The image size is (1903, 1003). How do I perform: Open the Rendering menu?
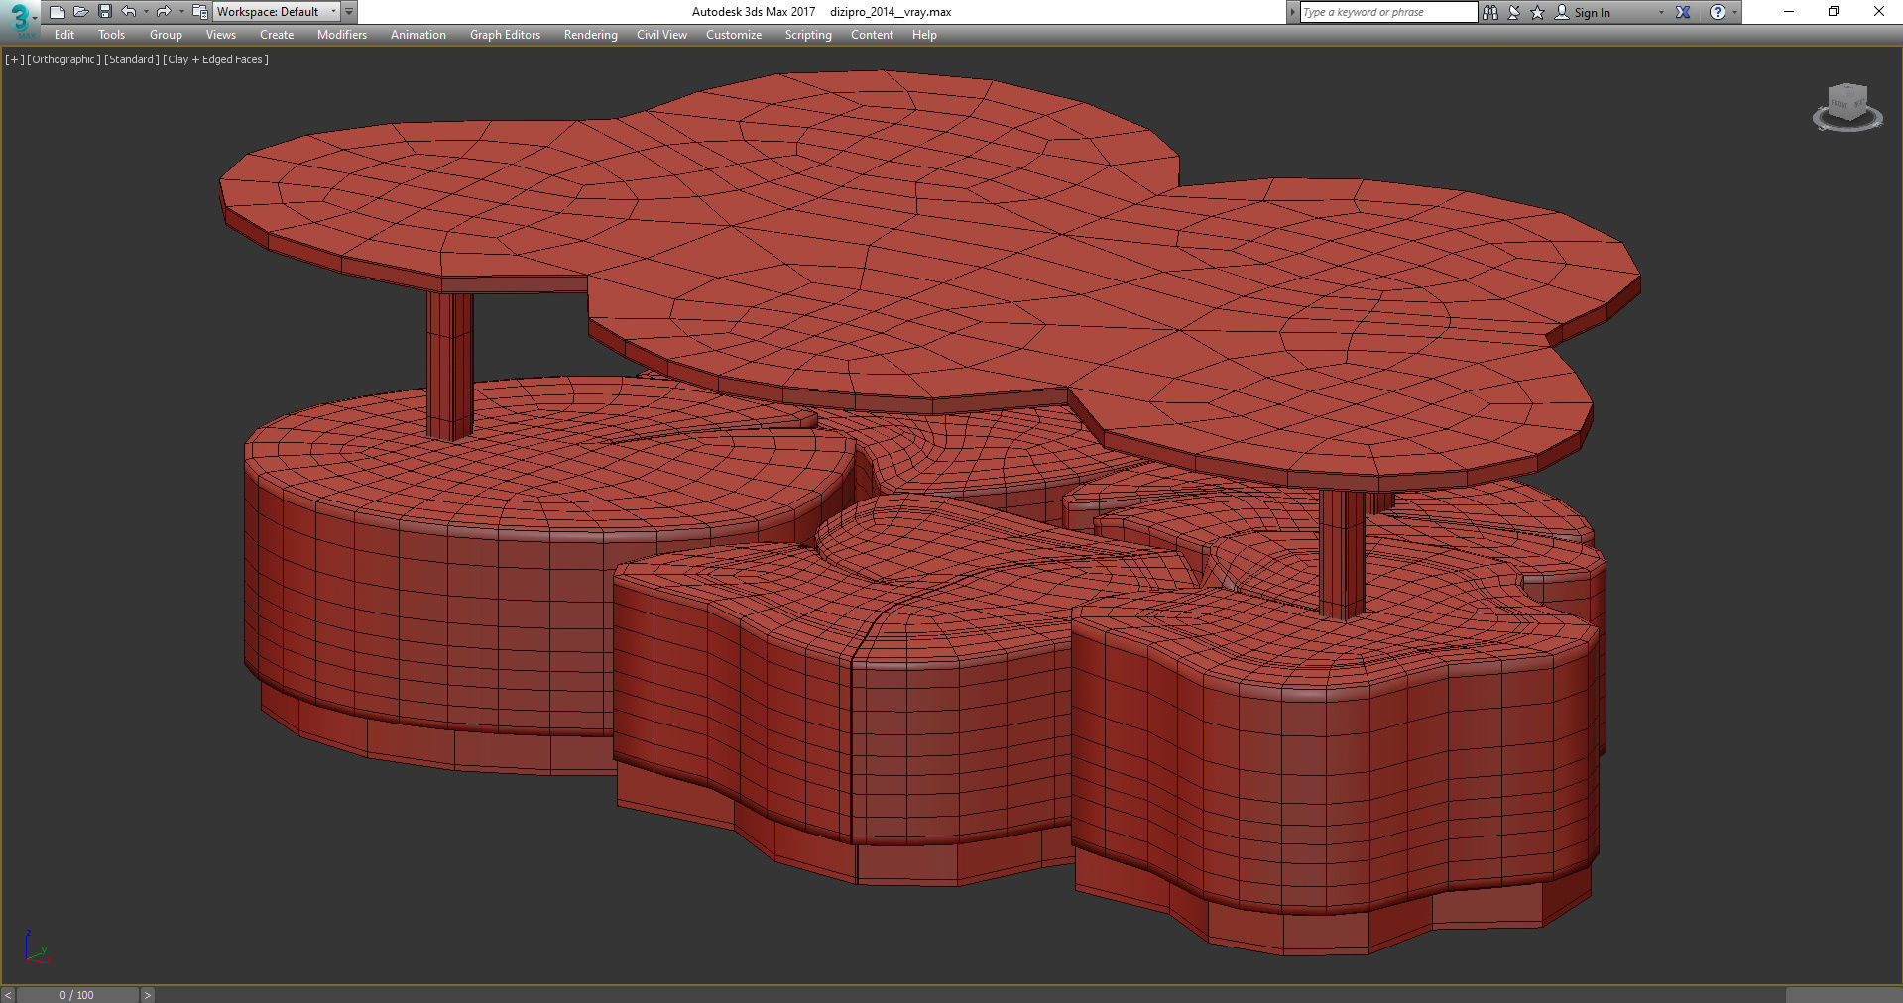[x=590, y=35]
